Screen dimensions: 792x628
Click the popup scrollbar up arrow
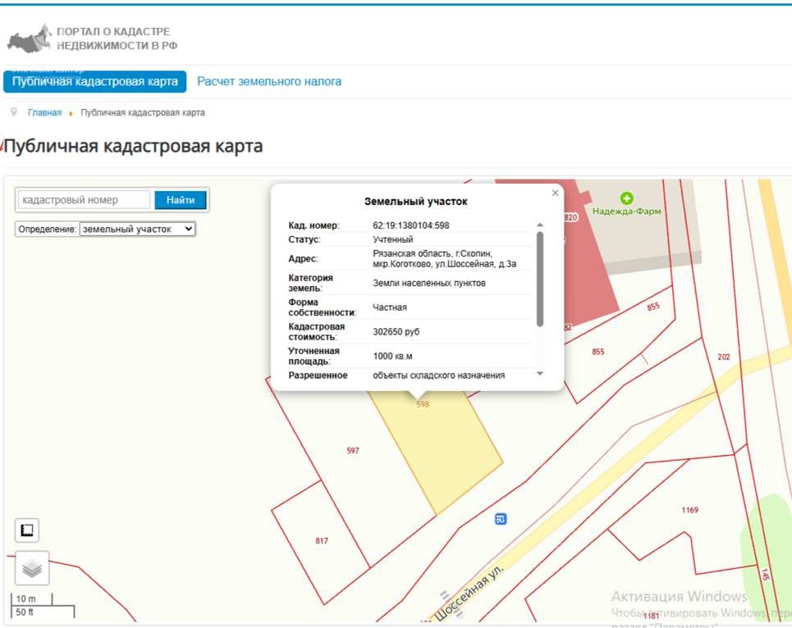click(539, 225)
